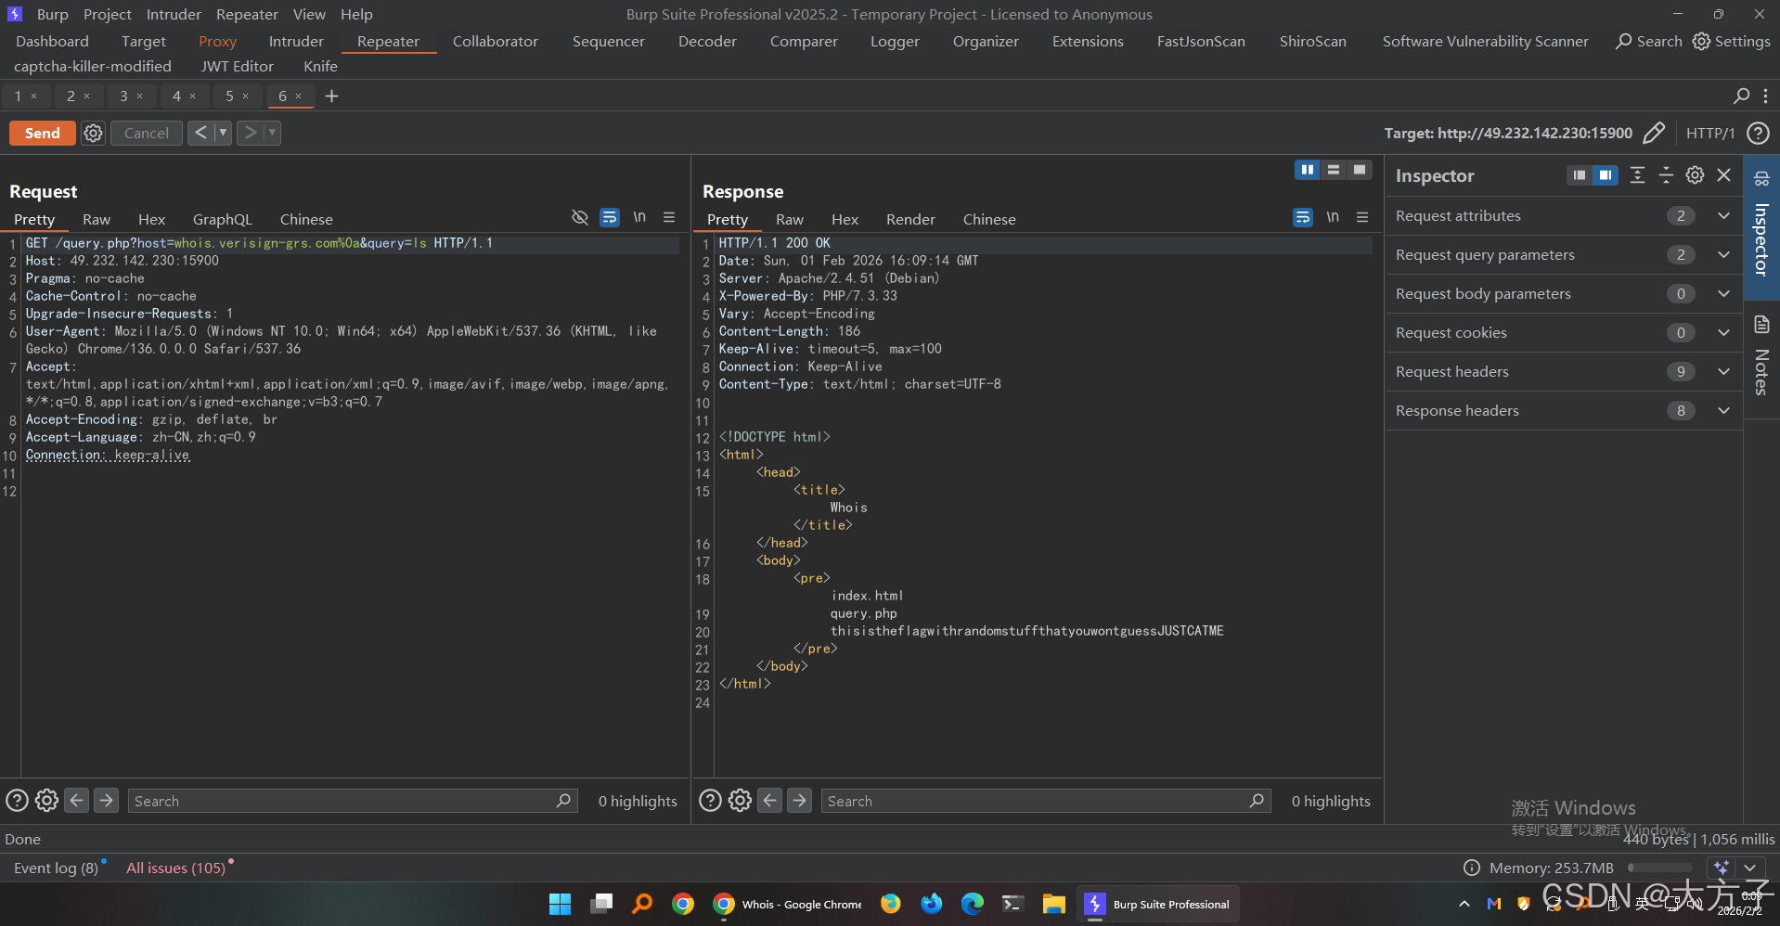
Task: Toggle show newline characters in Response
Action: 1333,217
